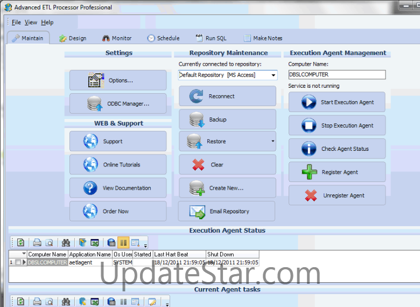Click the Support web button

pos(118,141)
